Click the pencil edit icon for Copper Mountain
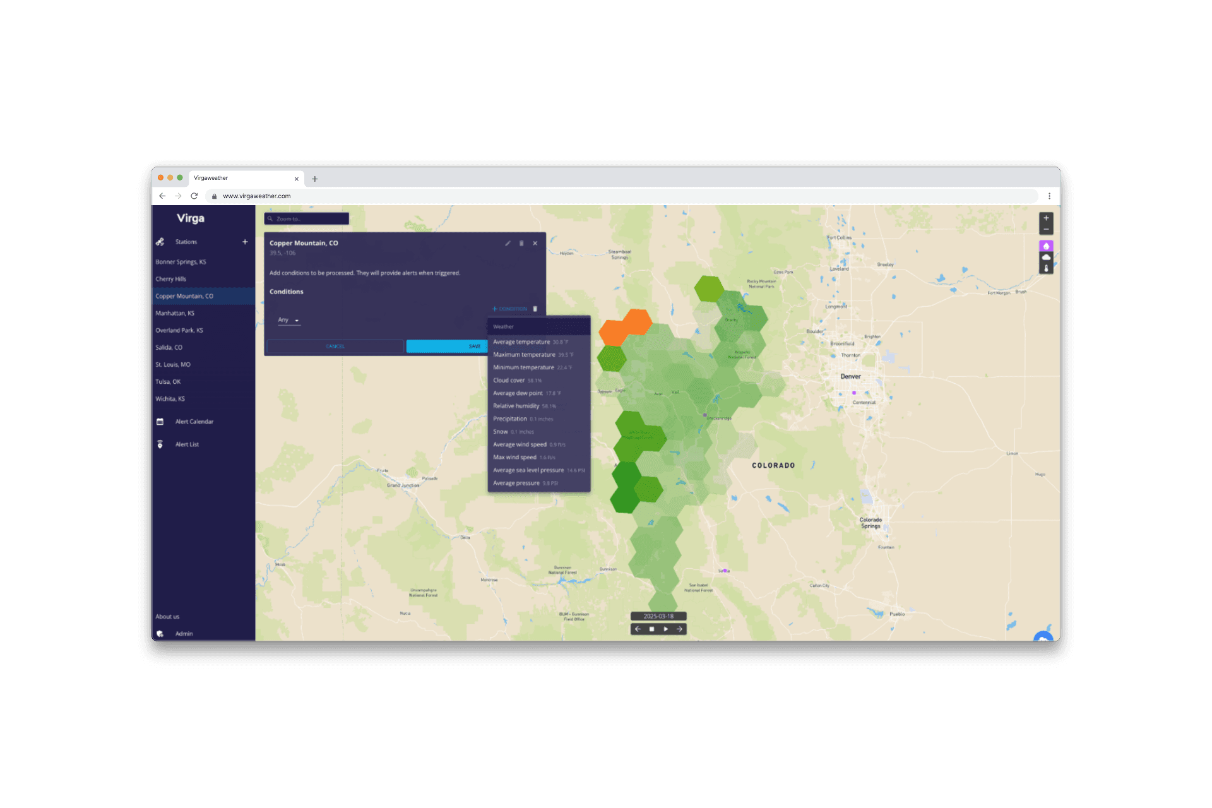 [508, 243]
